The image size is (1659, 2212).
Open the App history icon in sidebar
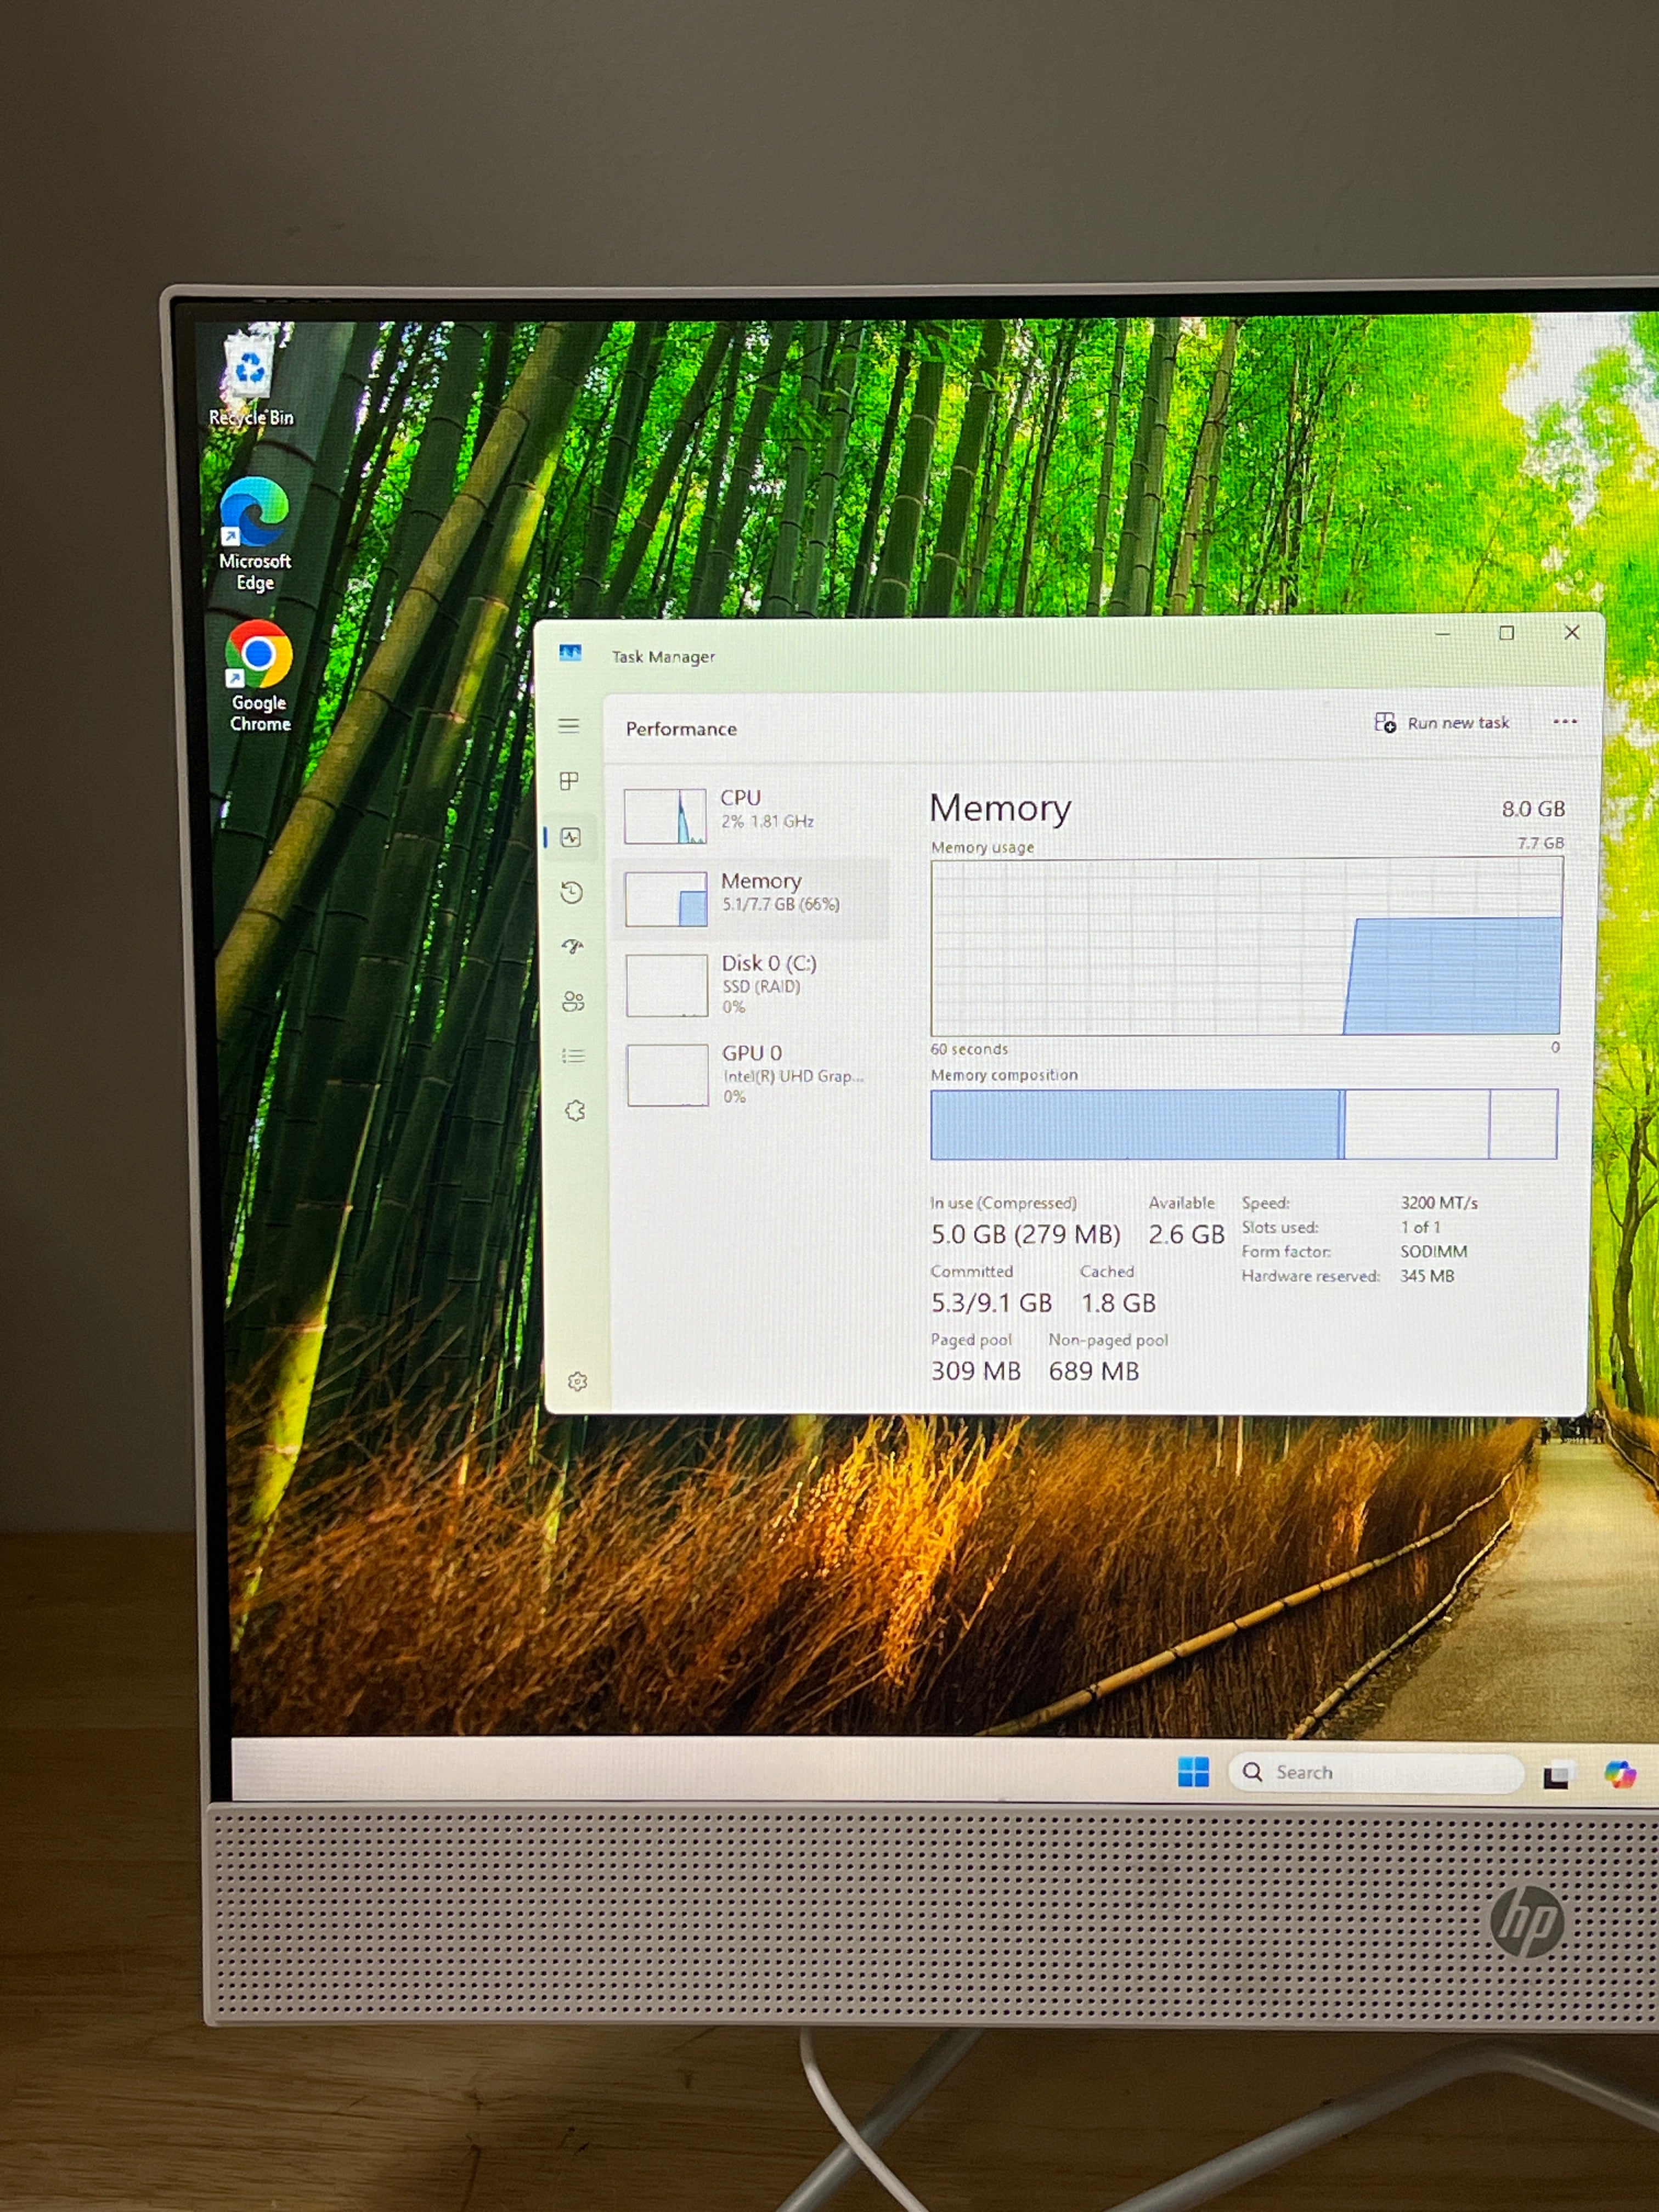click(572, 892)
